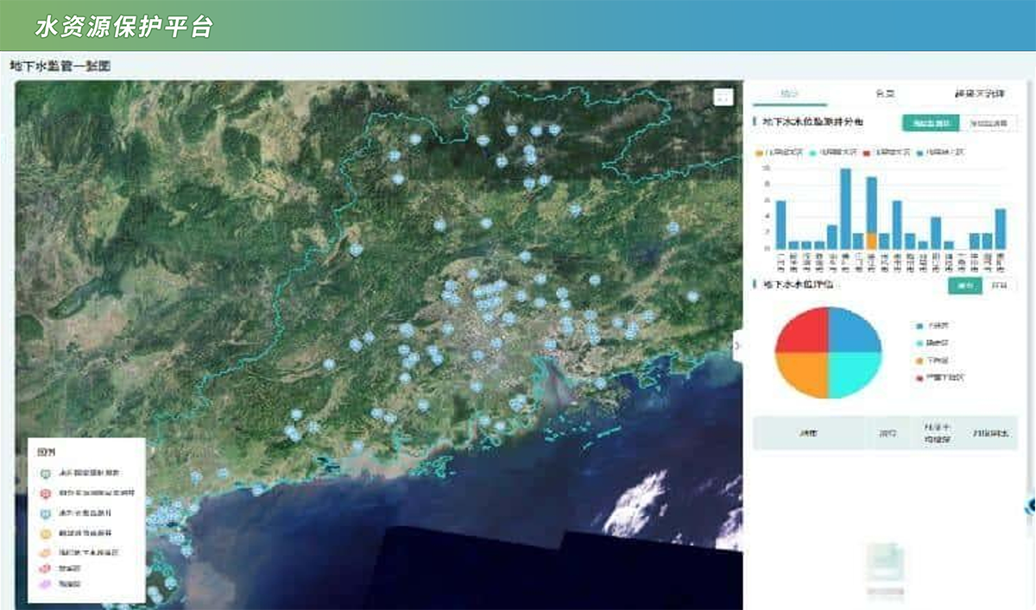Image resolution: width=1036 pixels, height=610 pixels.
Task: Toggle the blue series in bar chart legend
Action: tap(939, 151)
